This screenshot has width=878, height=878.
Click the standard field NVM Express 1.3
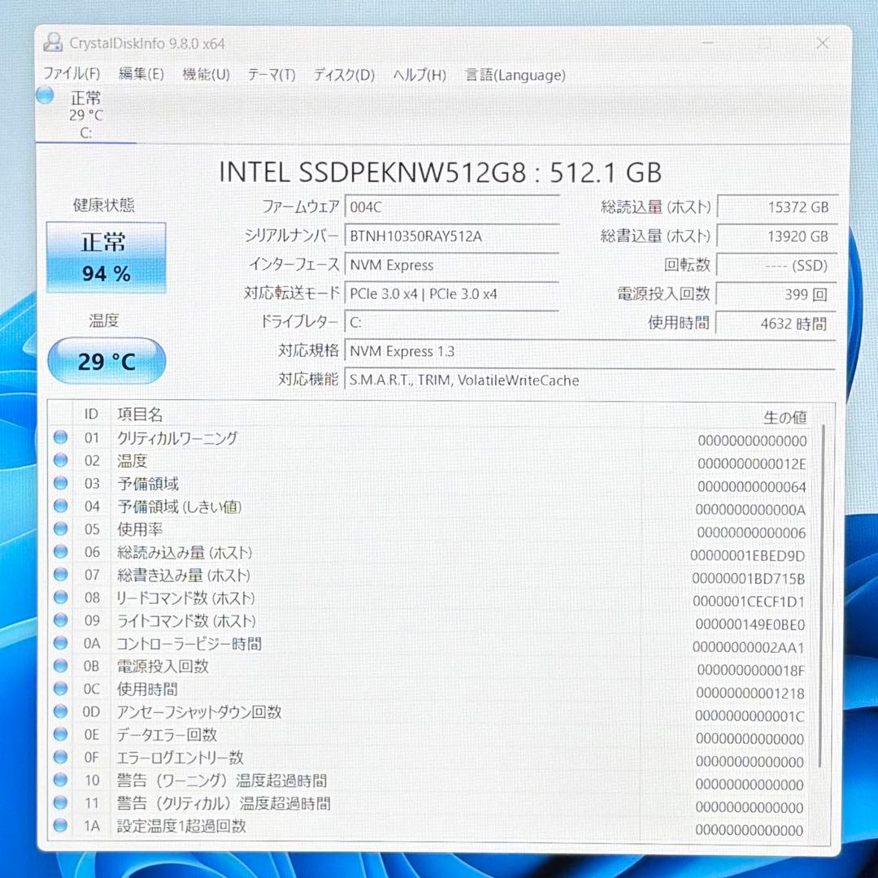click(590, 352)
